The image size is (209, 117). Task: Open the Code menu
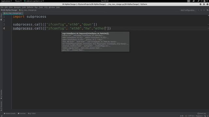(x=24, y=7)
